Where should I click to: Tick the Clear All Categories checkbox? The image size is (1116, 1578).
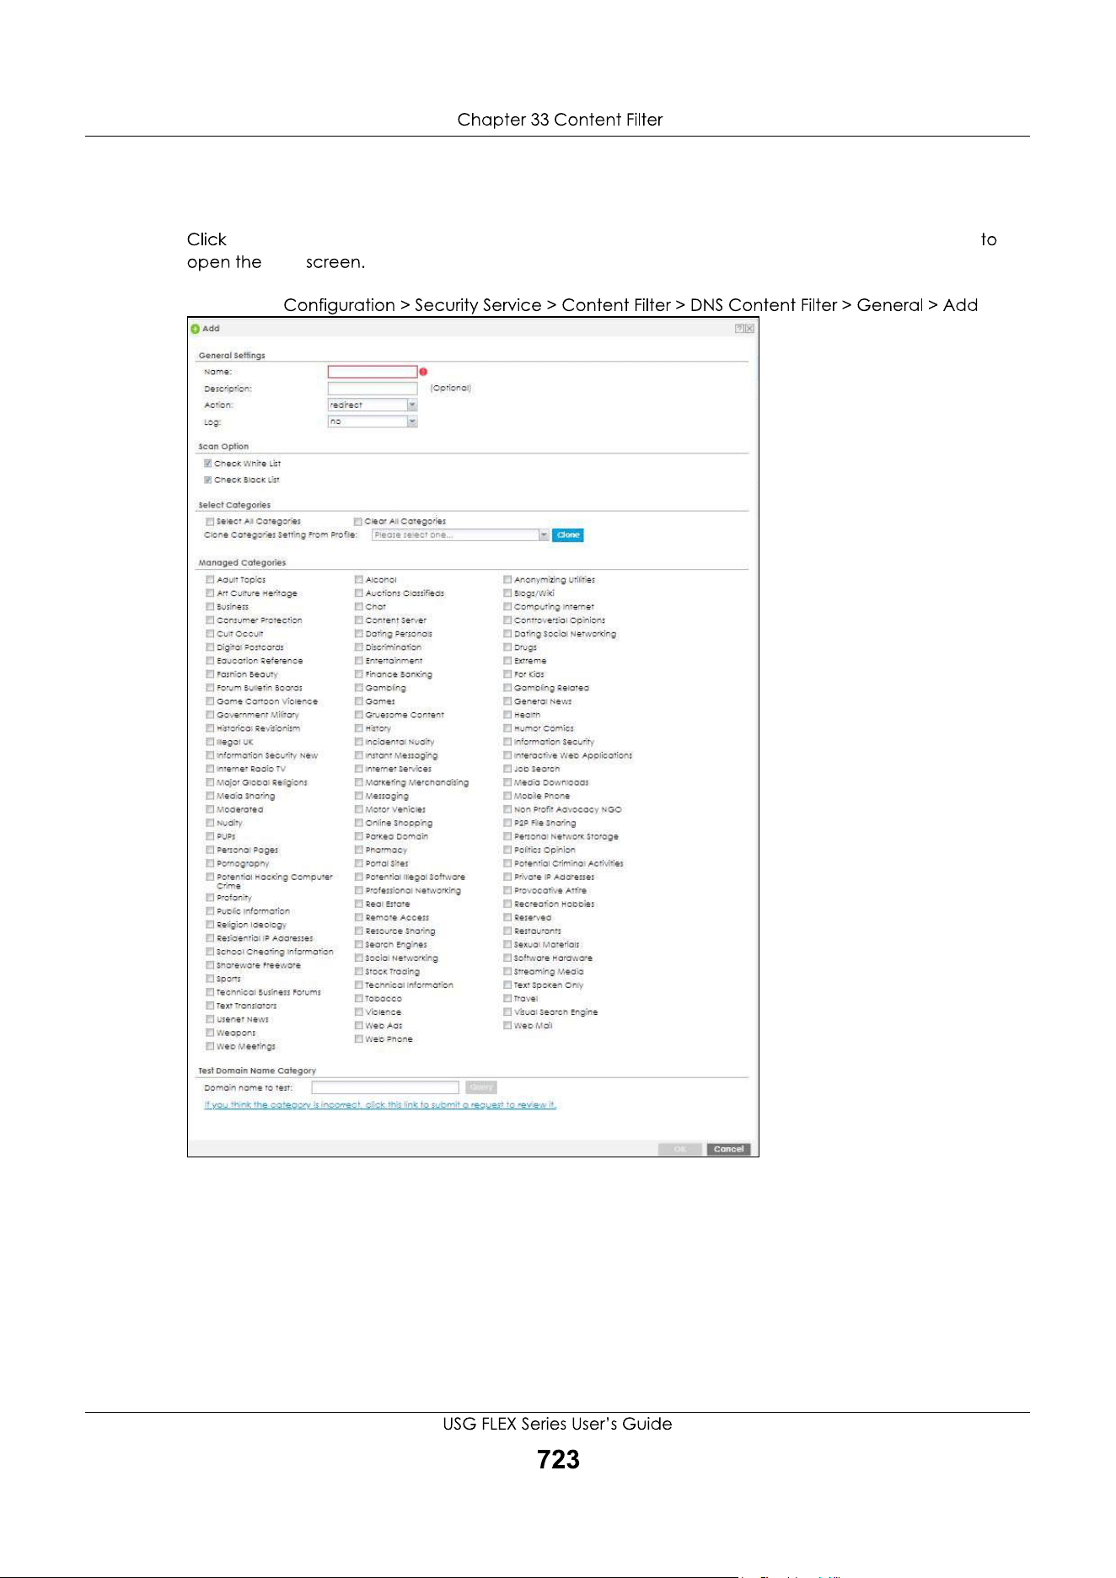[x=358, y=522]
